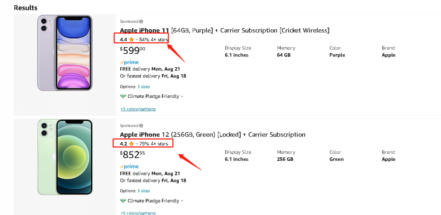Image resolution: width=441 pixels, height=215 pixels.
Task: Expand iPhone 11 Climate Pledge Friendly chevron
Action: [182, 97]
